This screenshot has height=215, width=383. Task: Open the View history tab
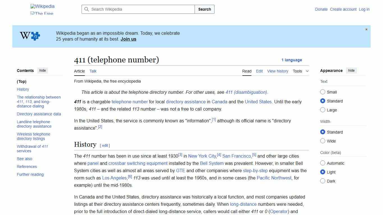point(278,71)
